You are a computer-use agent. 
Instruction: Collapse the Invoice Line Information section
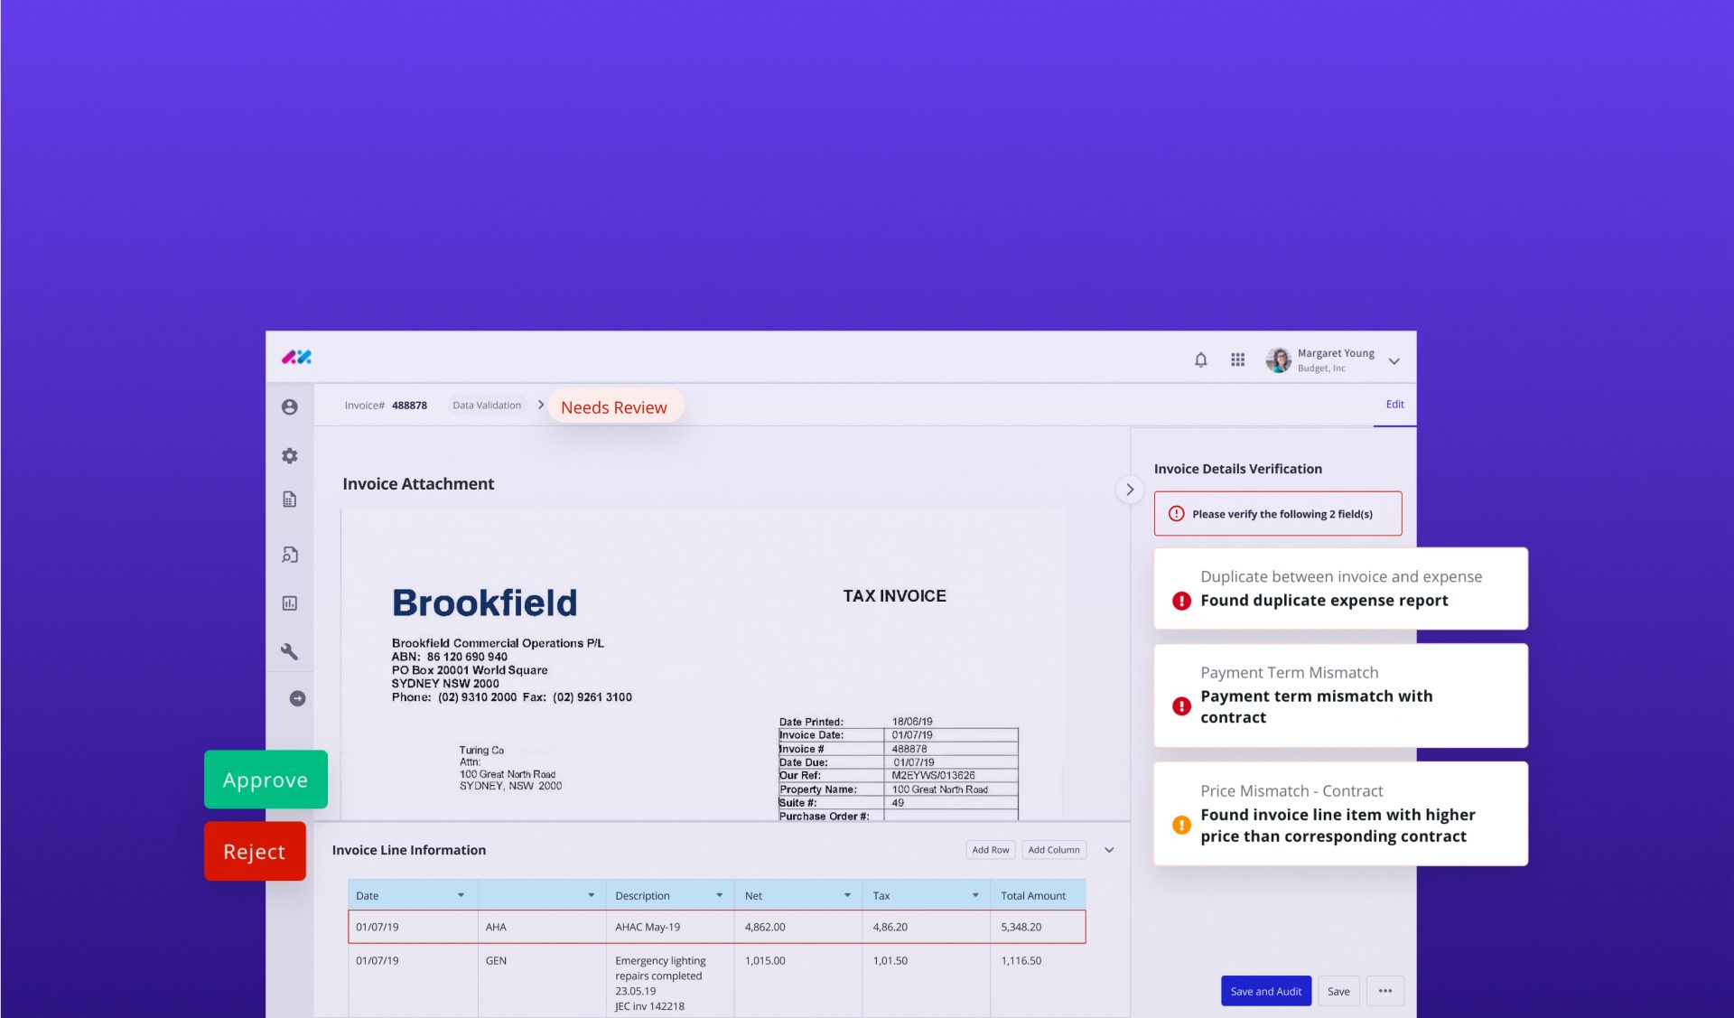[x=1109, y=850]
